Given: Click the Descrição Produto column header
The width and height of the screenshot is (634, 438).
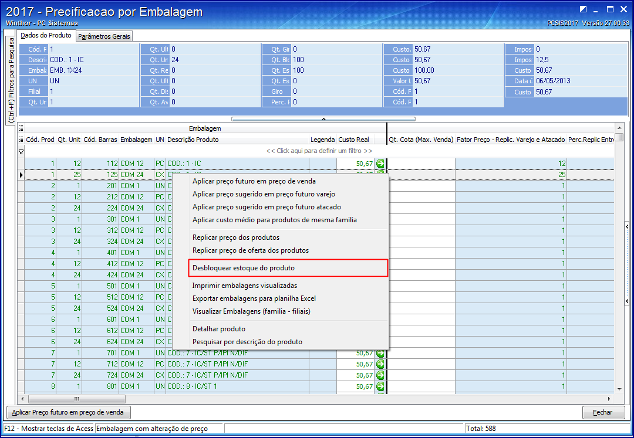Looking at the screenshot, I should click(x=237, y=140).
